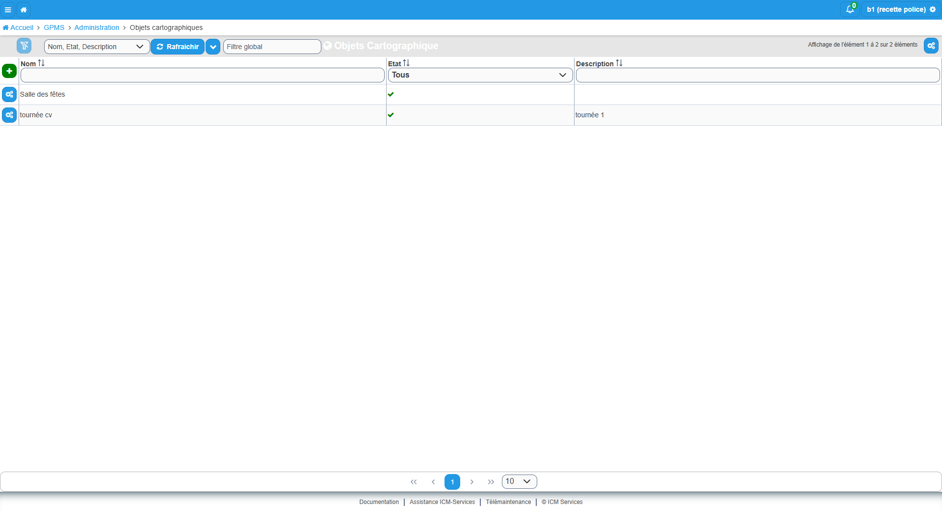Click the Etat checkmark for tournée cv

391,115
